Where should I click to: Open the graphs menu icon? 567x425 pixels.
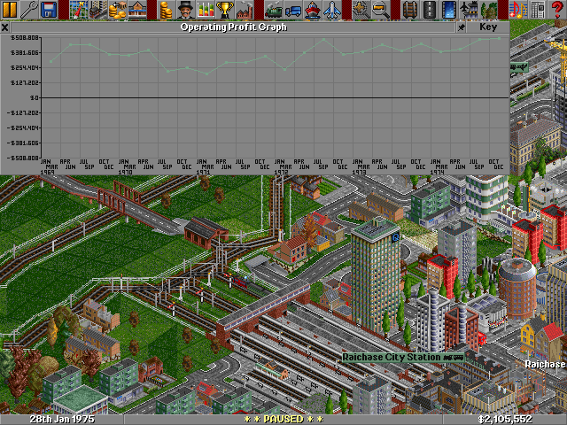tap(205, 10)
